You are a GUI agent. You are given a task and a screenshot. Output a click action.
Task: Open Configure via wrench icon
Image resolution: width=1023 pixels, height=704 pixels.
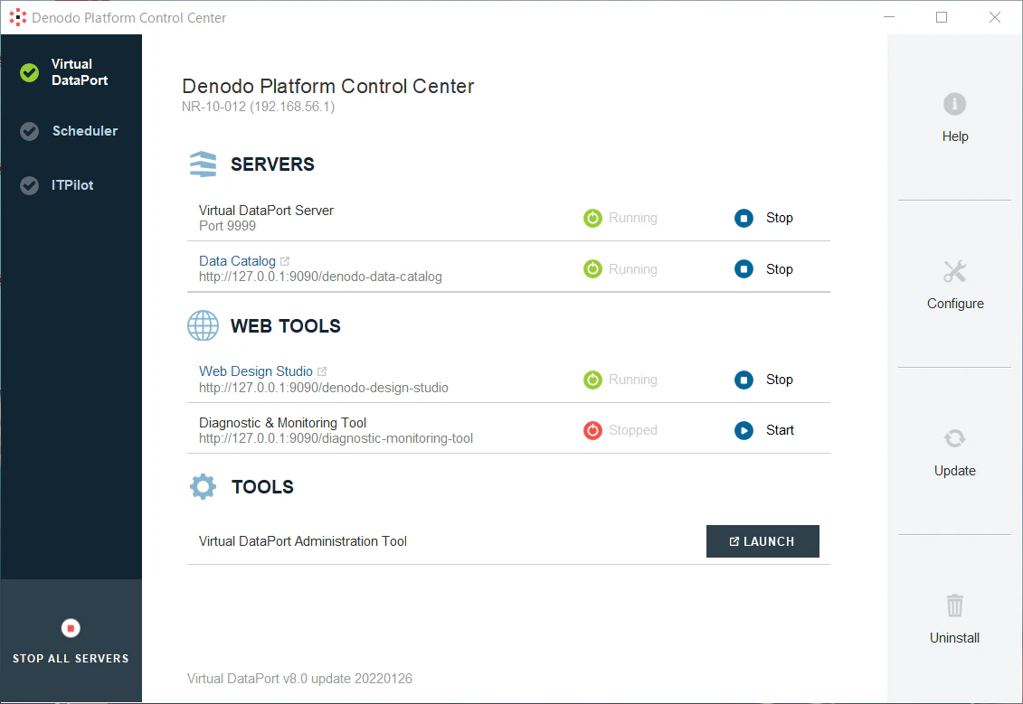pos(954,271)
